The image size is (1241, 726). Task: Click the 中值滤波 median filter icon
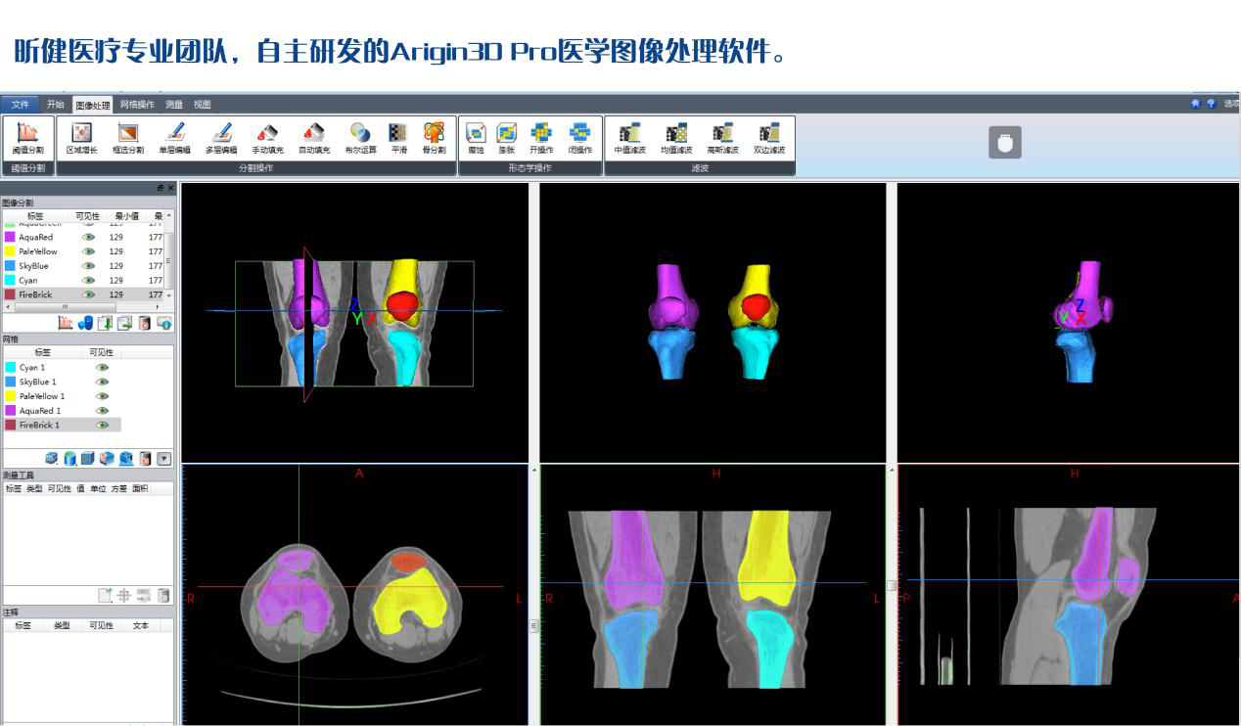pyautogui.click(x=630, y=138)
